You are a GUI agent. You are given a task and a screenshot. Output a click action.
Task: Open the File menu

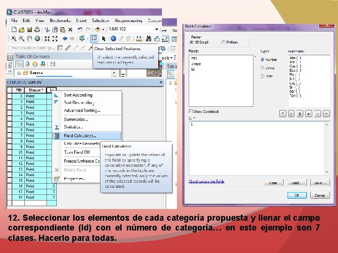pyautogui.click(x=14, y=21)
